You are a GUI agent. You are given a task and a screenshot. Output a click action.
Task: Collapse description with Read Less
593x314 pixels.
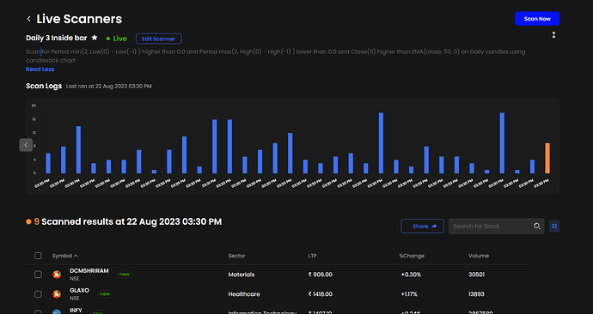point(40,69)
